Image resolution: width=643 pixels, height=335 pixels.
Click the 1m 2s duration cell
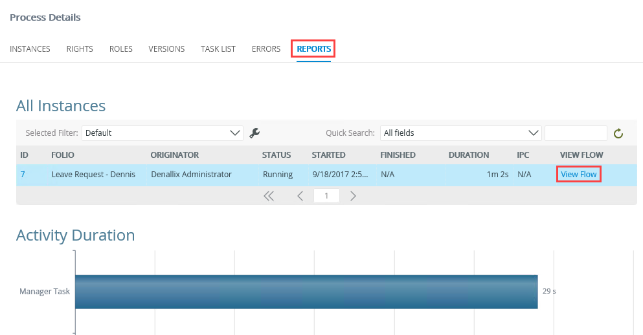click(x=497, y=175)
